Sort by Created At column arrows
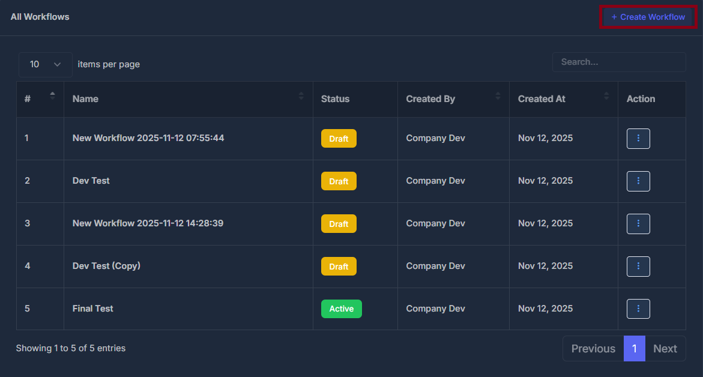Screen dimensions: 703x377 [x=606, y=95]
